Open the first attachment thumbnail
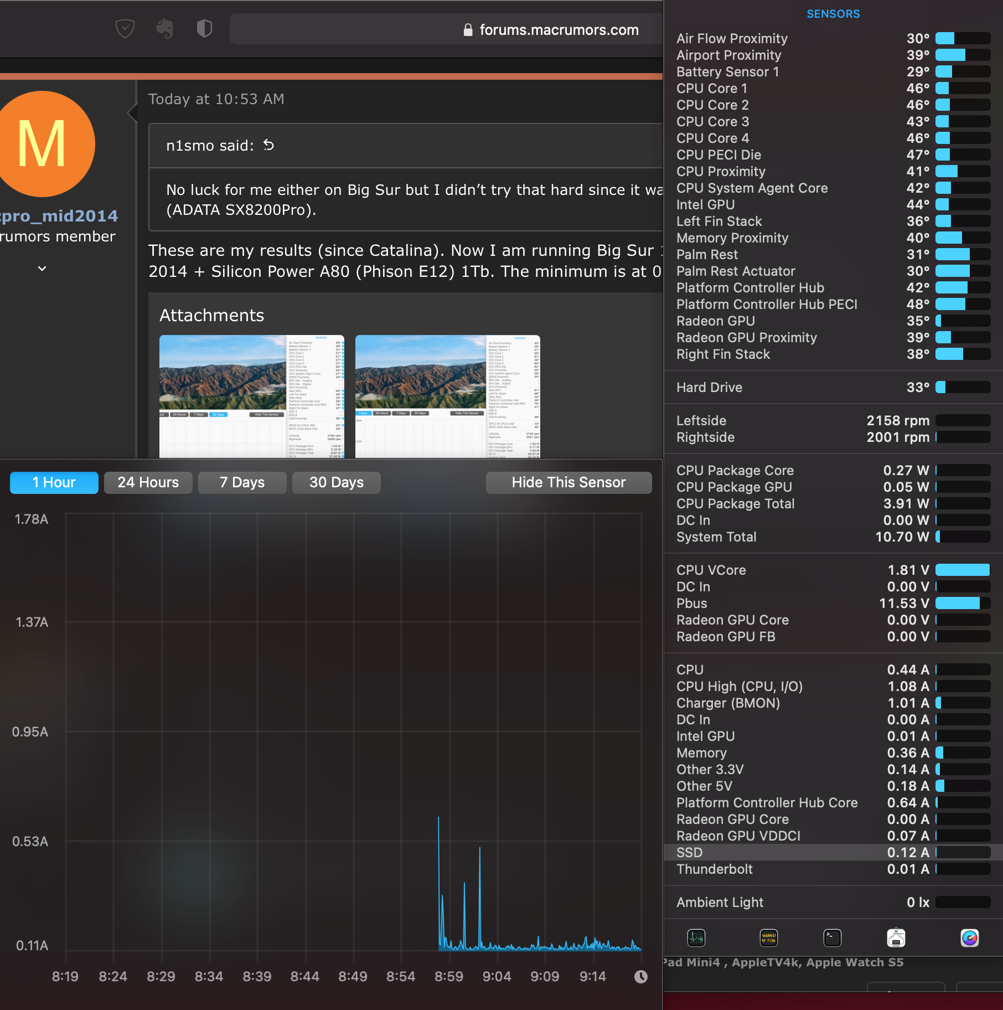Screen dimensions: 1003x1010 coord(252,396)
